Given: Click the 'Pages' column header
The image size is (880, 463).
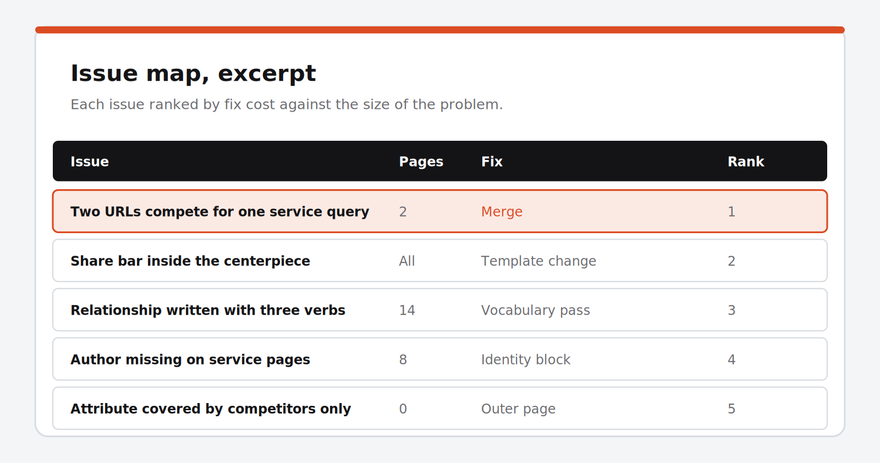Looking at the screenshot, I should (x=421, y=162).
